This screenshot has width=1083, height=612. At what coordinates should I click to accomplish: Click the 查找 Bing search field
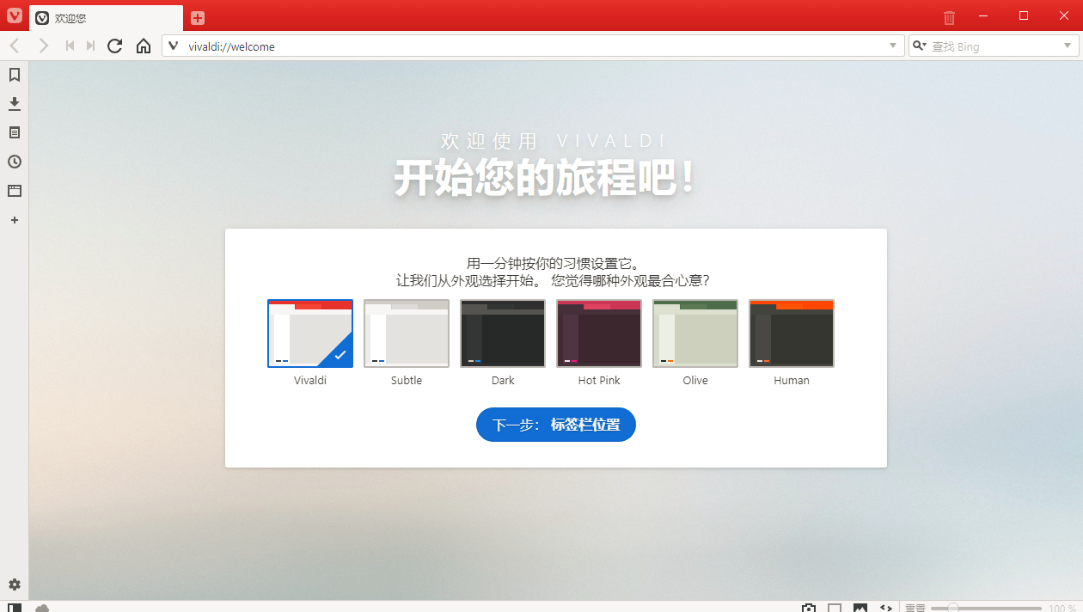click(994, 46)
